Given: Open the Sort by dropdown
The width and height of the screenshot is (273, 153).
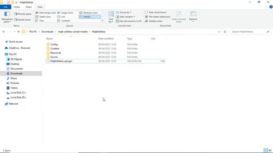Looking at the screenshot, I should (x=111, y=17).
